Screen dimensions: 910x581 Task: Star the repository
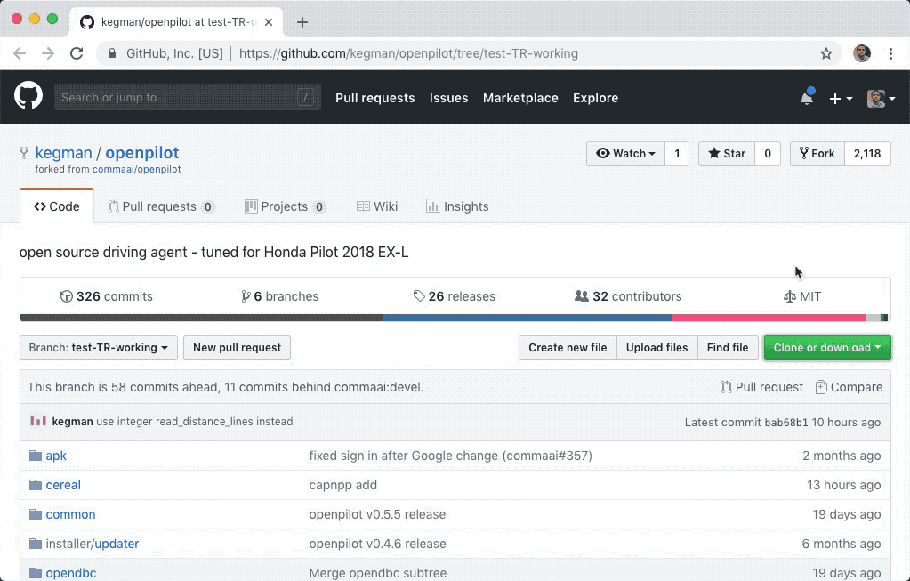pyautogui.click(x=727, y=154)
